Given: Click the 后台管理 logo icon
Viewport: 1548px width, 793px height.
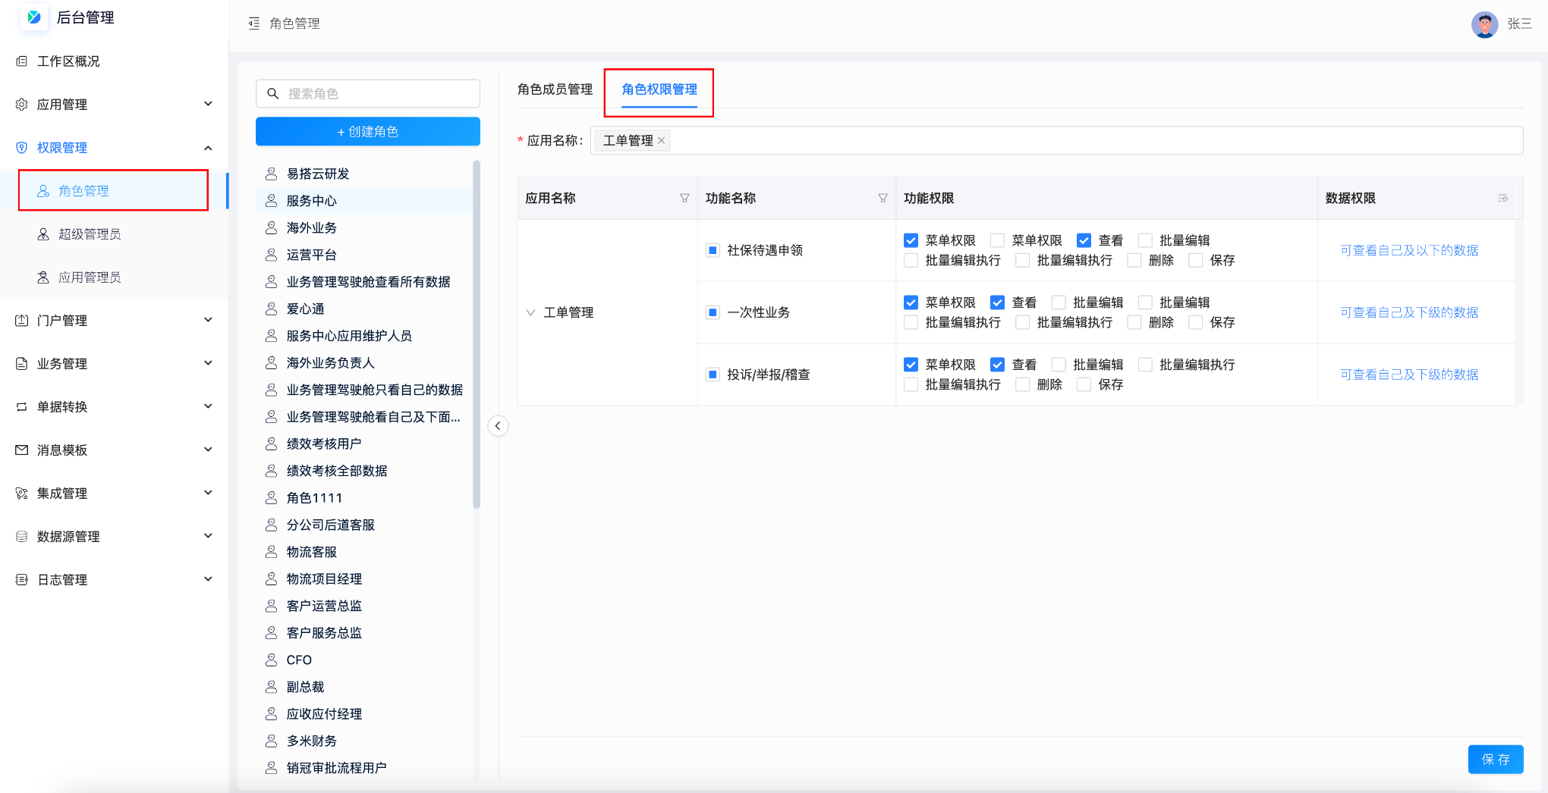Looking at the screenshot, I should [x=34, y=17].
